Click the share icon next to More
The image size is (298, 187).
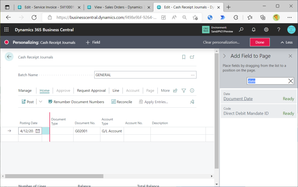tap(175, 91)
